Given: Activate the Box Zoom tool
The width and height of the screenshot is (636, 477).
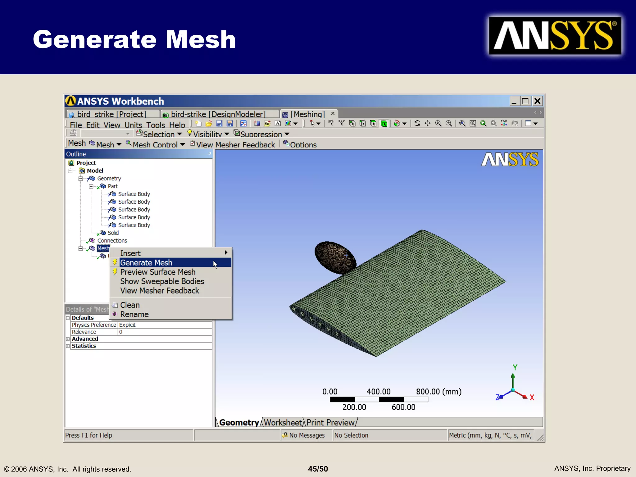Looking at the screenshot, I should (x=449, y=123).
